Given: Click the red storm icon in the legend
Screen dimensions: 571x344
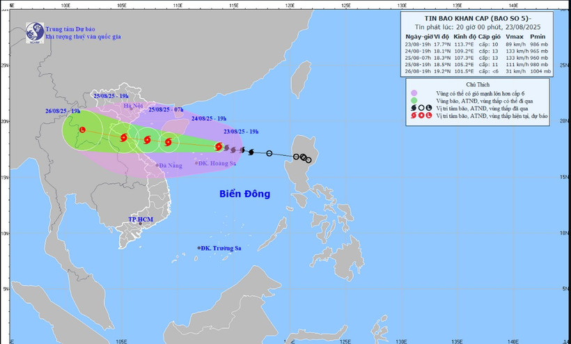Looking at the screenshot, I should 413,116.
